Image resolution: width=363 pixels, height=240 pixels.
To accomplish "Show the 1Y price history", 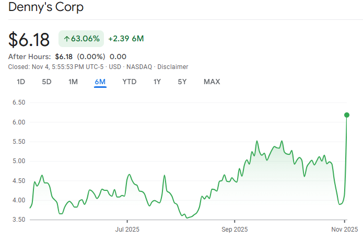I will [157, 82].
